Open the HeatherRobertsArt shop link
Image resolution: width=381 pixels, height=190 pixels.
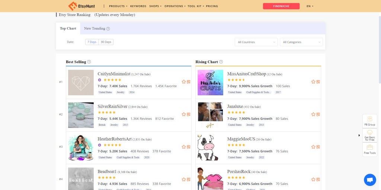[x=115, y=139]
